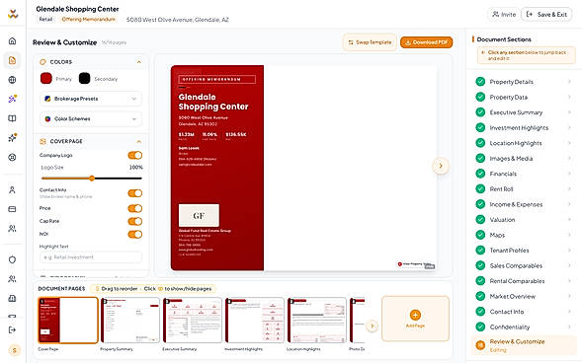Viewport: 582px width, 363px height.
Task: Collapse the Colors section chevron
Action: pyautogui.click(x=138, y=62)
